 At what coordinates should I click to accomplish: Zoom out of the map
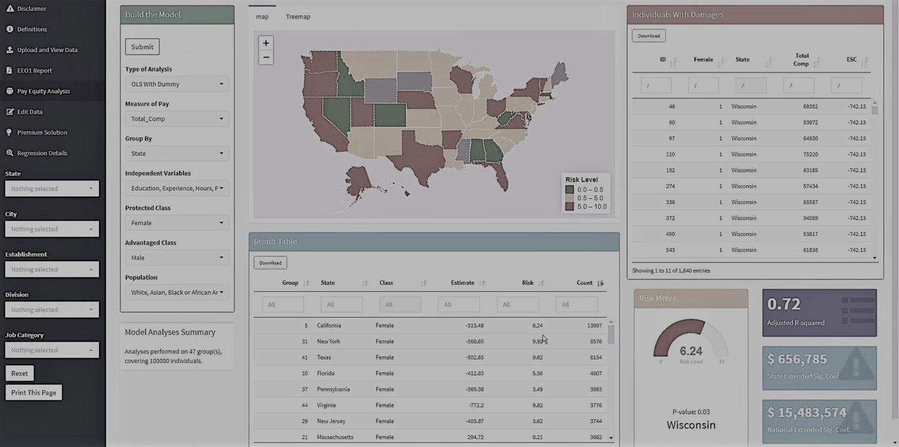(x=266, y=58)
